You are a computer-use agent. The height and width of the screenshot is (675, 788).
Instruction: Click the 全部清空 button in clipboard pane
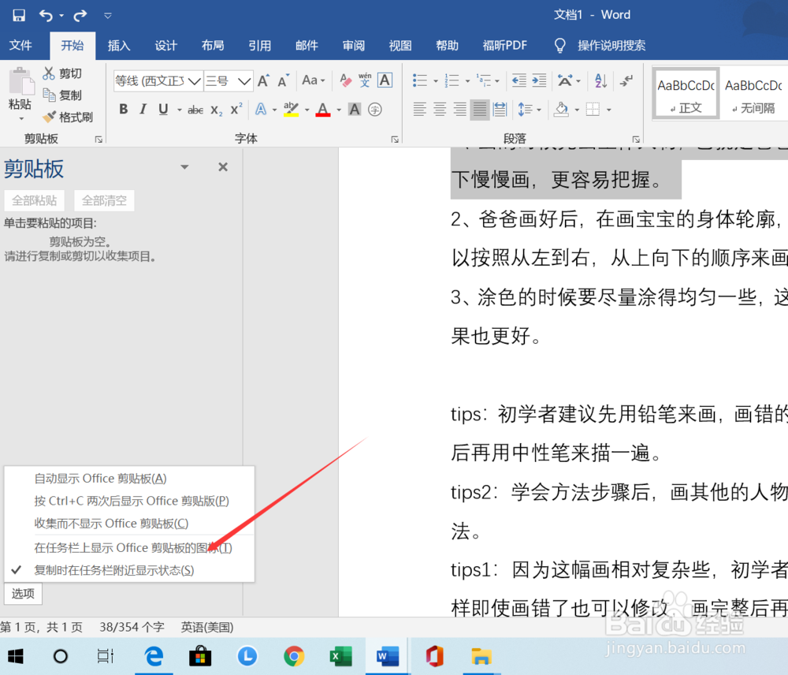[103, 200]
